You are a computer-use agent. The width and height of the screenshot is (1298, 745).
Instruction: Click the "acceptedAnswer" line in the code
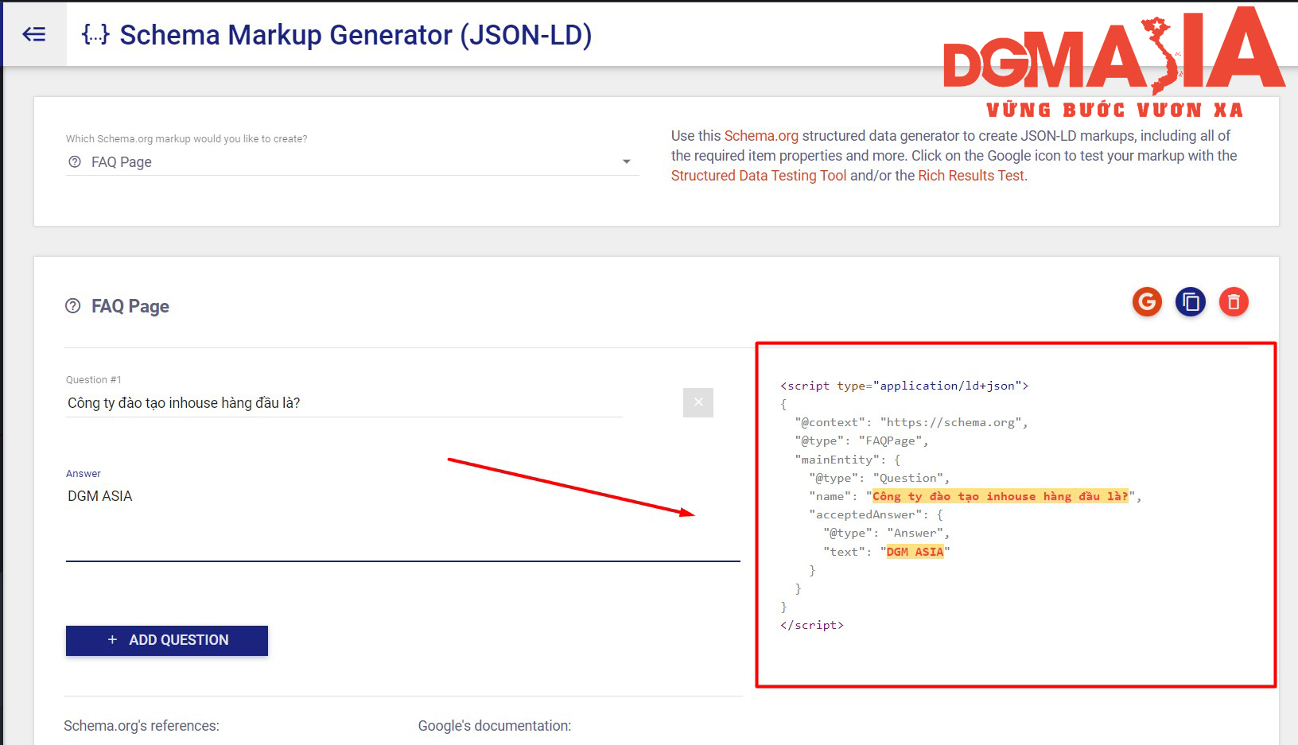point(876,514)
